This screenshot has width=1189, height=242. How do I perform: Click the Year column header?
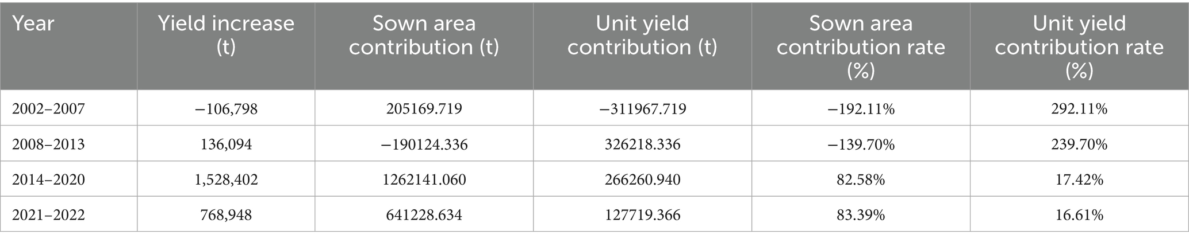33,24
